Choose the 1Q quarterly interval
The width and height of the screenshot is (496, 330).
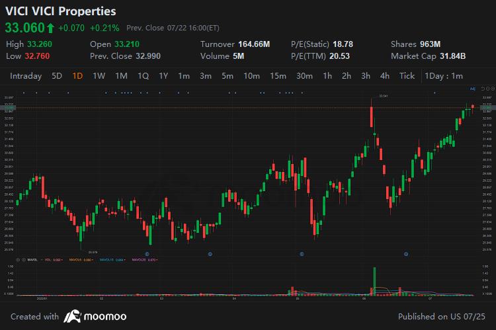(x=143, y=76)
